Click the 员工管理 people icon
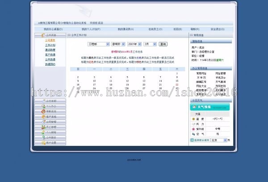The image size is (268, 182). point(43,127)
